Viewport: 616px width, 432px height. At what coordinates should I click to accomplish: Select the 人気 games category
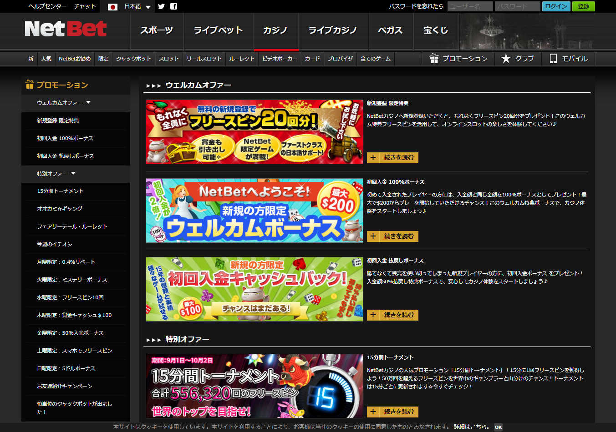[x=46, y=59]
